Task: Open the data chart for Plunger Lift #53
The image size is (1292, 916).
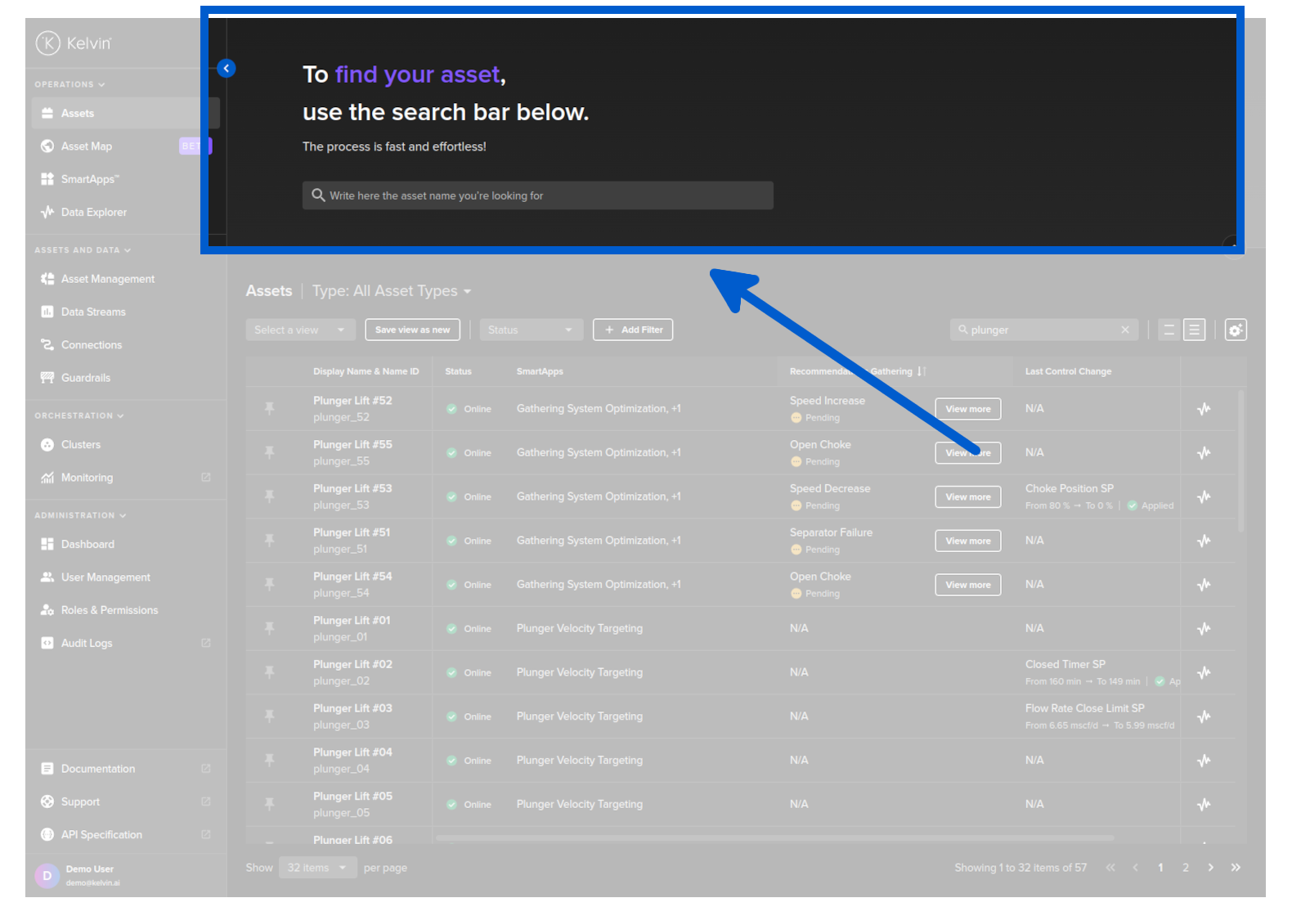Action: [1204, 496]
